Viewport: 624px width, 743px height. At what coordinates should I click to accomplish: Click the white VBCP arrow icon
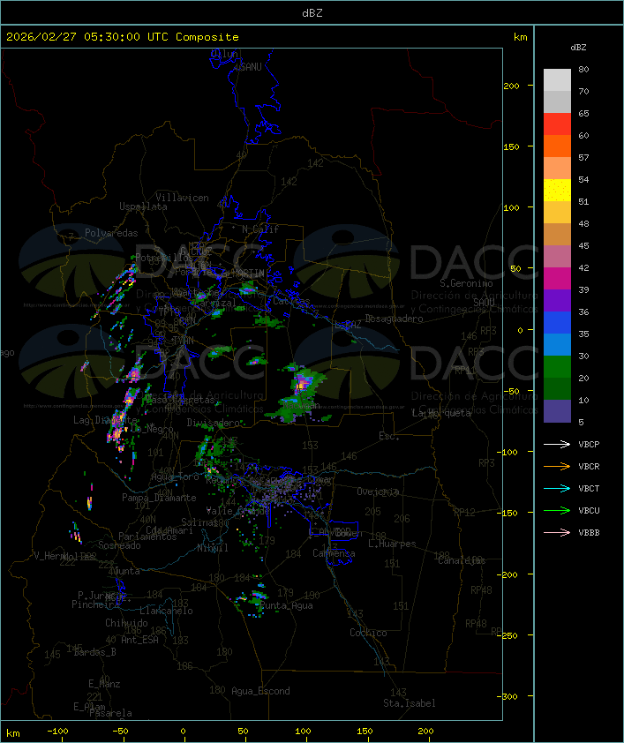click(557, 444)
